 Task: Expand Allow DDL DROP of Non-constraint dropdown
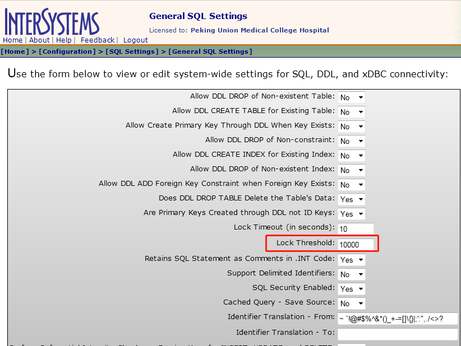351,141
